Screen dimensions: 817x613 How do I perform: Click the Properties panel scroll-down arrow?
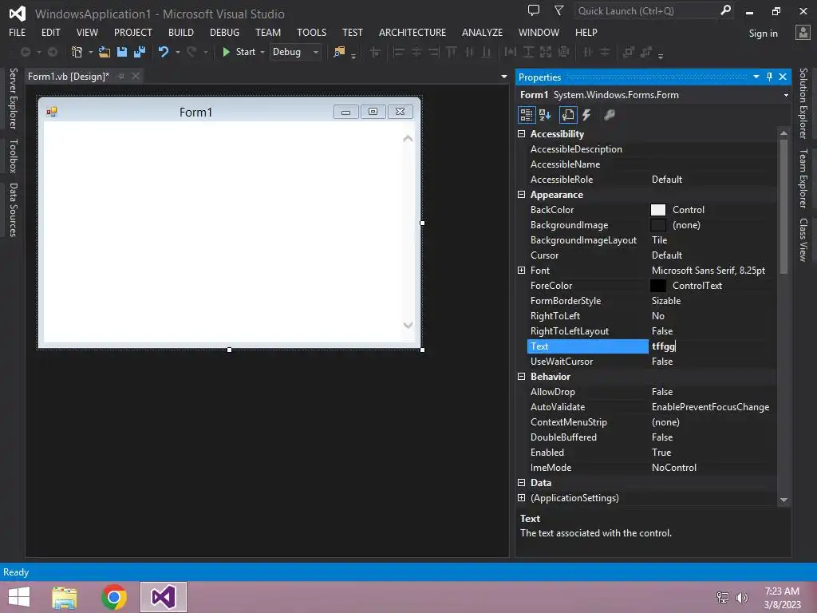coord(783,500)
